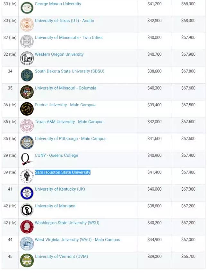Click the George Mason University seal logo
Screen dimensions: 207x273
tap(27, 8)
